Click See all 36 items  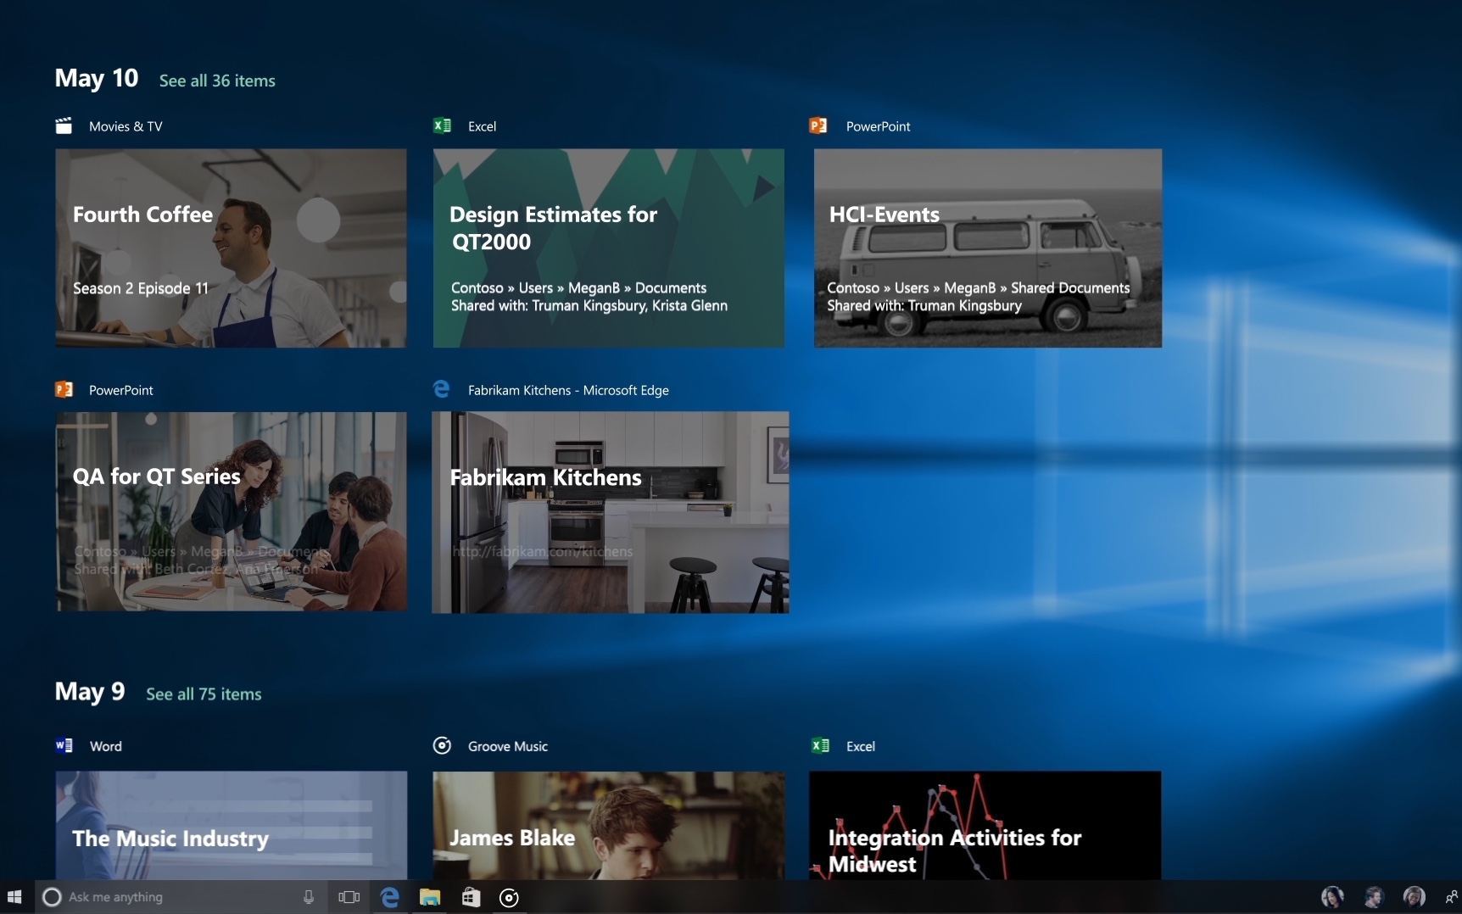(x=217, y=81)
